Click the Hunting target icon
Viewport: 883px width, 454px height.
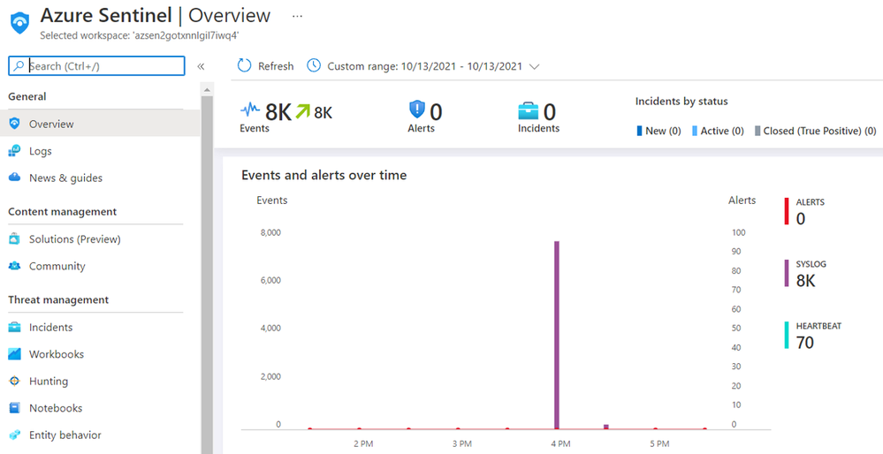tap(15, 381)
